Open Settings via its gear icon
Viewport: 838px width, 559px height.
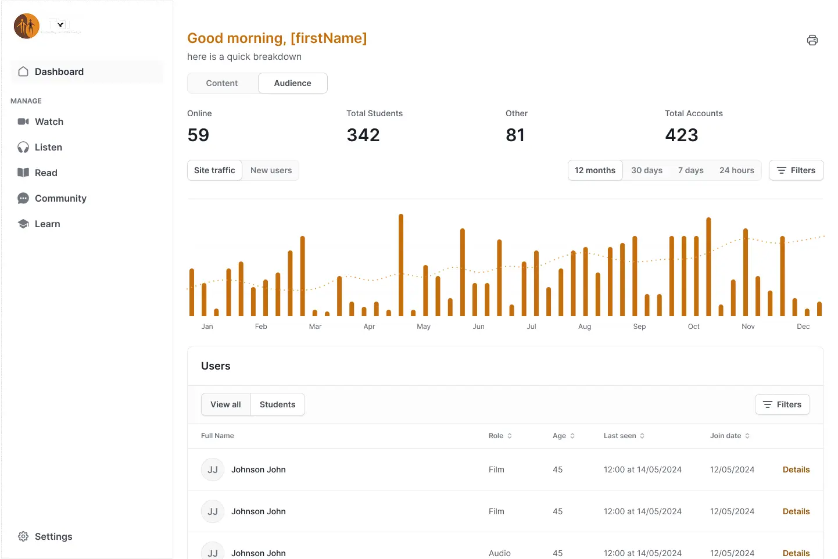[x=23, y=536]
